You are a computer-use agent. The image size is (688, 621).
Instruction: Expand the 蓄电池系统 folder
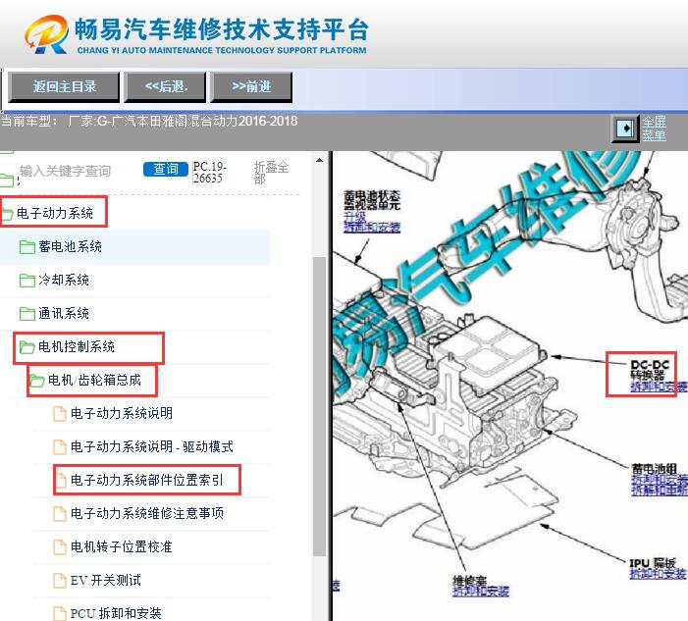[x=71, y=246]
